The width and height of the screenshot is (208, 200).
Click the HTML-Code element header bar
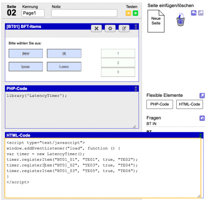pyautogui.click(x=104, y=135)
